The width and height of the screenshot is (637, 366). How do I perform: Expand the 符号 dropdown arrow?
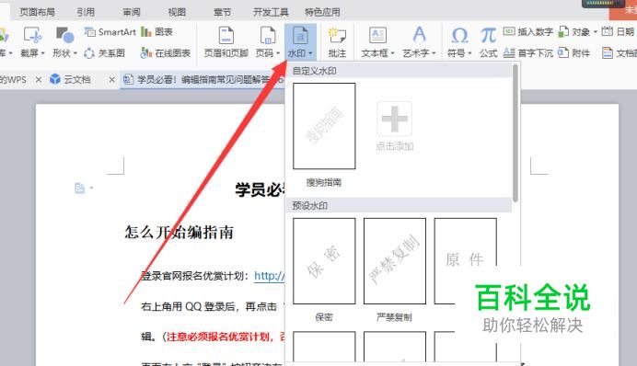click(469, 53)
